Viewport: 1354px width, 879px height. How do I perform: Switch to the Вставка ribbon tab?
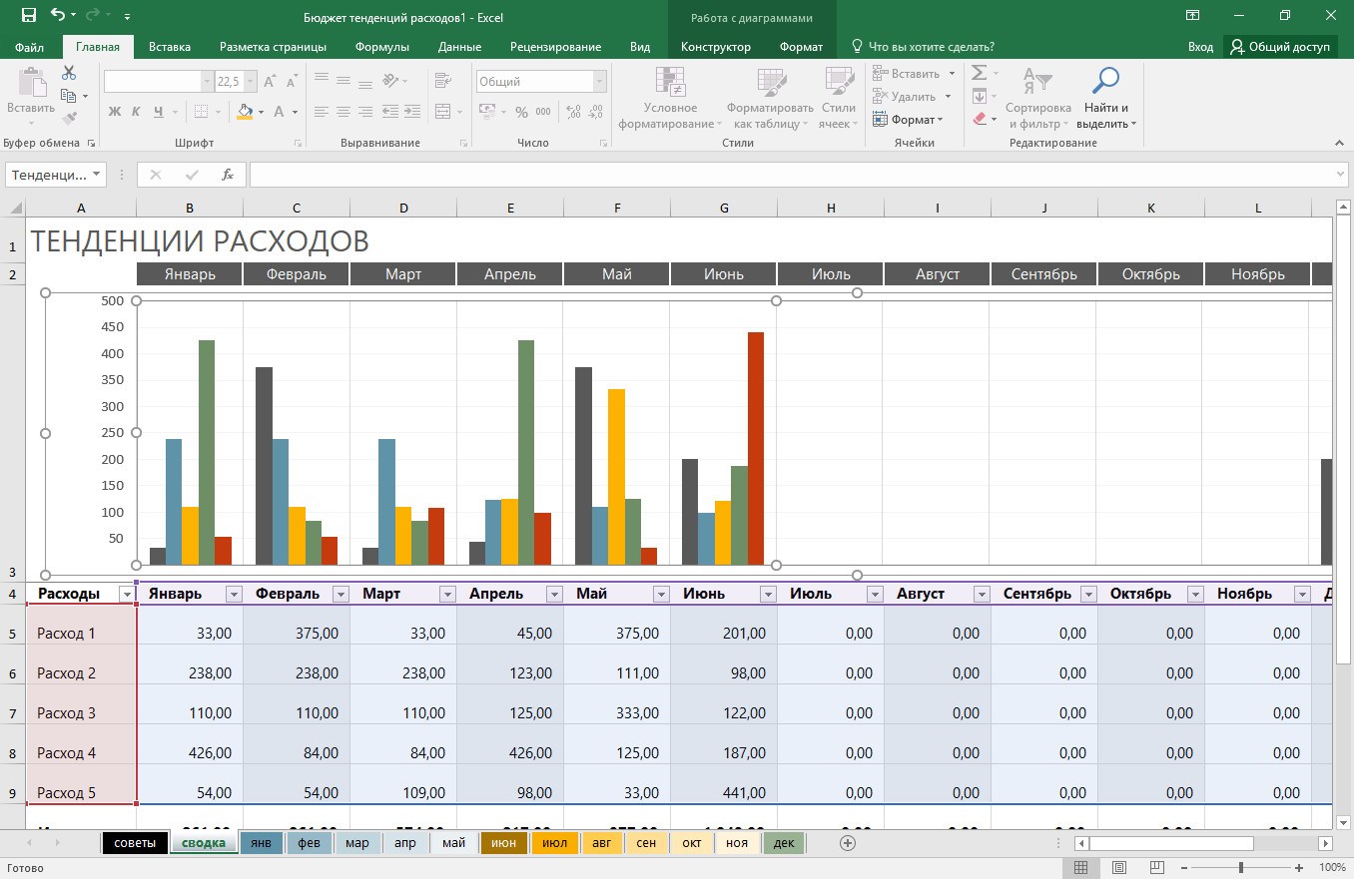click(x=170, y=47)
